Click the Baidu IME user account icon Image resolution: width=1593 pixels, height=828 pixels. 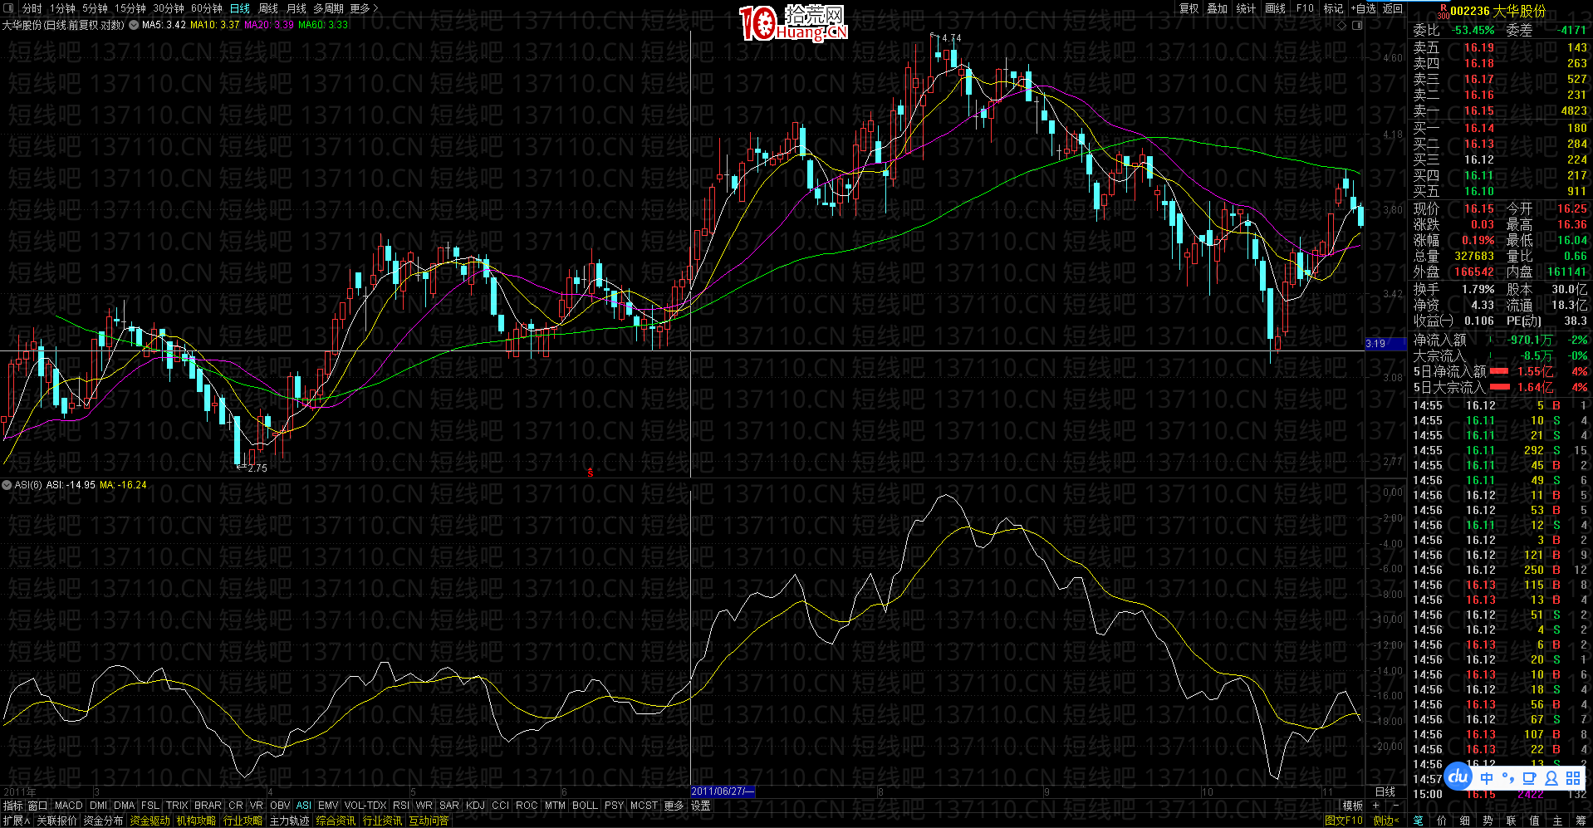[x=1551, y=778]
